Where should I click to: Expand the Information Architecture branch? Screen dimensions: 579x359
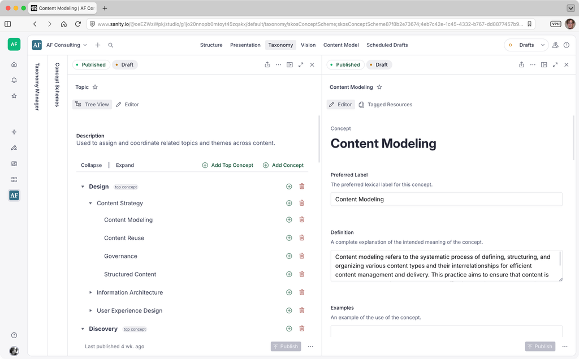coord(90,292)
